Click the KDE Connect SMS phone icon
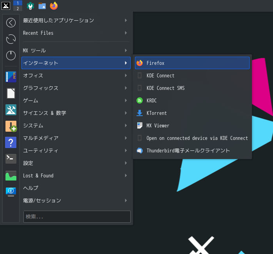Screen dimensions: 273x254 click(x=140, y=88)
